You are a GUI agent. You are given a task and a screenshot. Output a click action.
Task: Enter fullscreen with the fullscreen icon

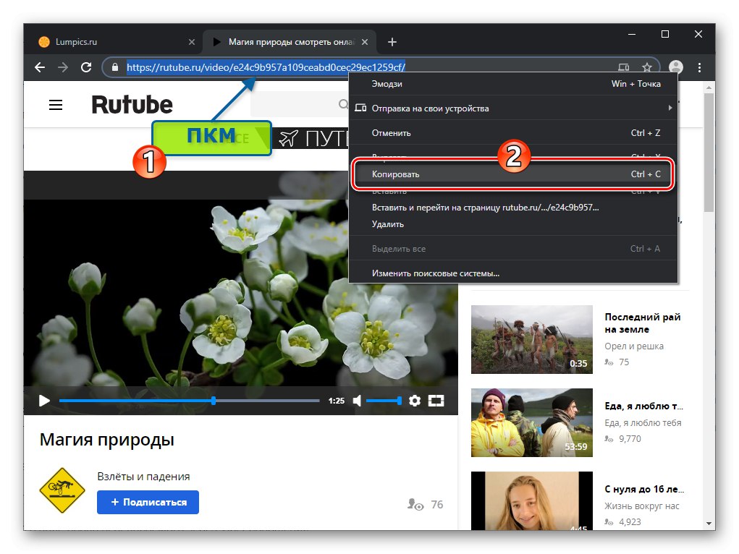(x=436, y=401)
